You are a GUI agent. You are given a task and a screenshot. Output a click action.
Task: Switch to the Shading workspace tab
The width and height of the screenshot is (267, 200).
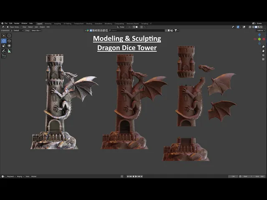pyautogui.click(x=89, y=24)
